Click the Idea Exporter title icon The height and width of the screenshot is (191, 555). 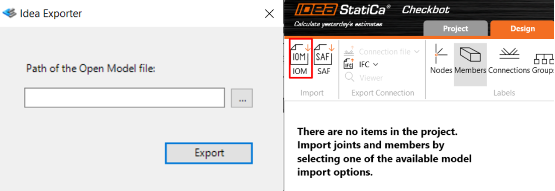click(x=9, y=14)
